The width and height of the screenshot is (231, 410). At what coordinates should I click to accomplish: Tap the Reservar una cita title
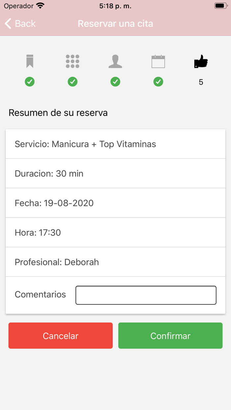(115, 23)
